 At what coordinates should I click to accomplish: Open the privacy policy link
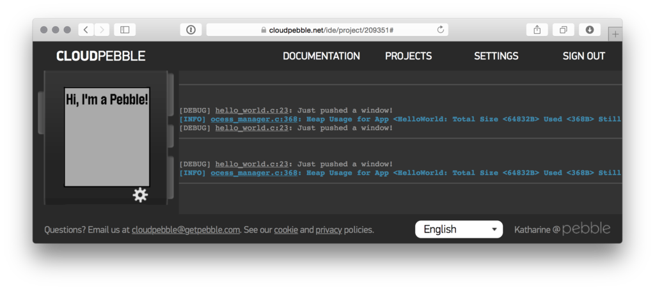[x=329, y=230]
